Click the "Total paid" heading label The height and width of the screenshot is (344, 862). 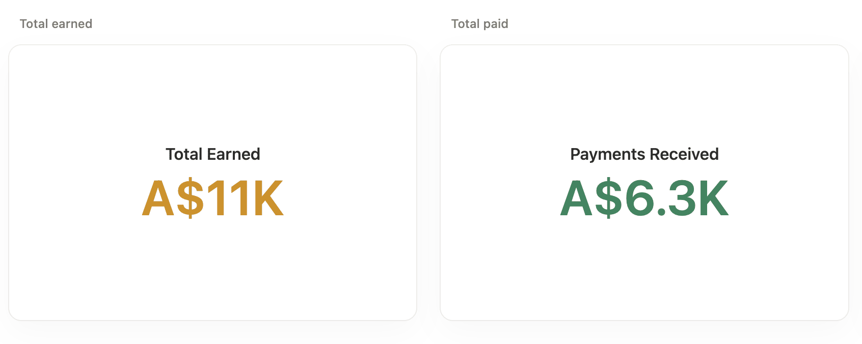pyautogui.click(x=479, y=24)
